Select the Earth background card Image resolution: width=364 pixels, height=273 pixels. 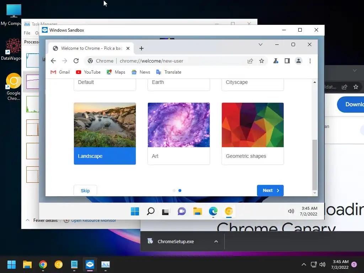pos(179,85)
